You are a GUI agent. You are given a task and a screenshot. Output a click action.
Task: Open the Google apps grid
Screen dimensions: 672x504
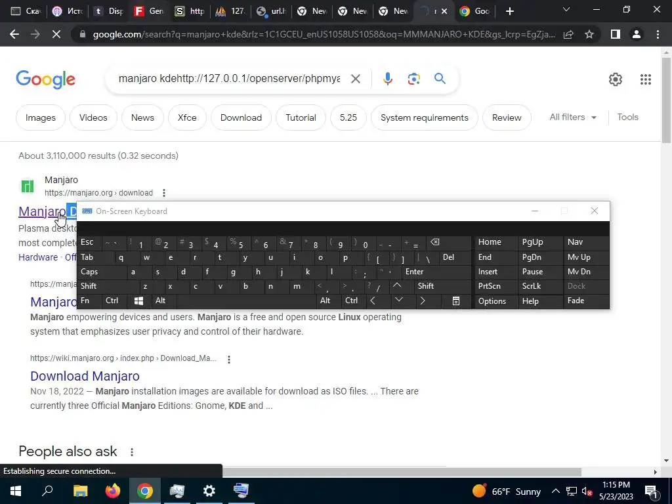(x=646, y=79)
